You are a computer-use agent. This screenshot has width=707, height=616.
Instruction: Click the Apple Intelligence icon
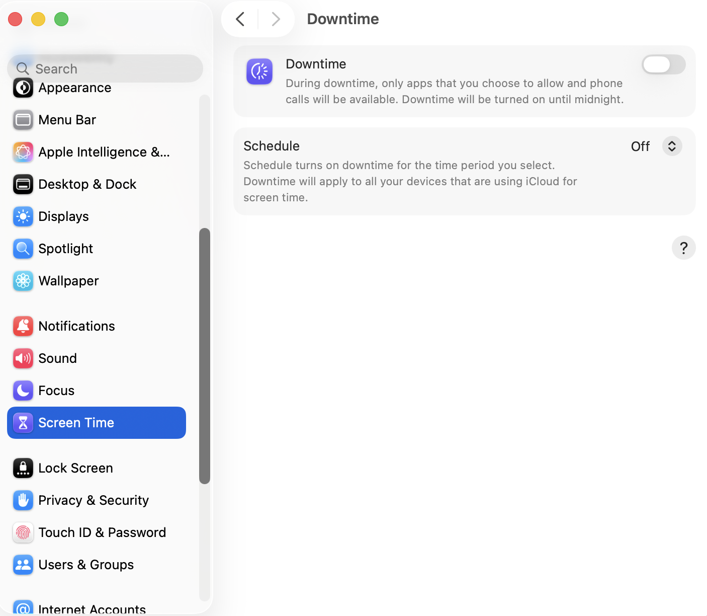[x=23, y=152]
